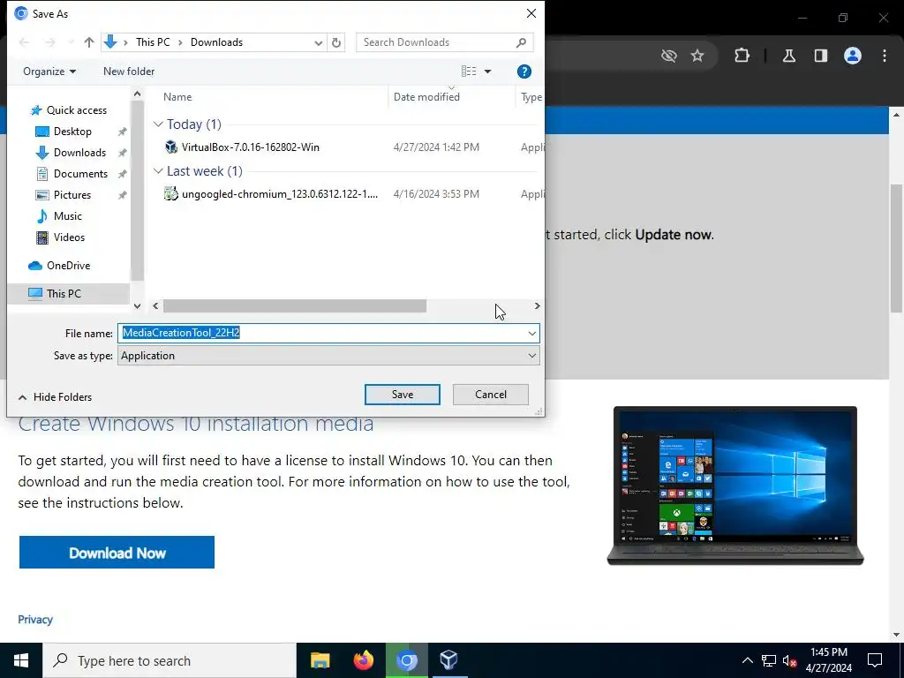Image resolution: width=904 pixels, height=678 pixels.
Task: Select VirtualBox-7.0.16-162802-Win file
Action: tap(250, 147)
